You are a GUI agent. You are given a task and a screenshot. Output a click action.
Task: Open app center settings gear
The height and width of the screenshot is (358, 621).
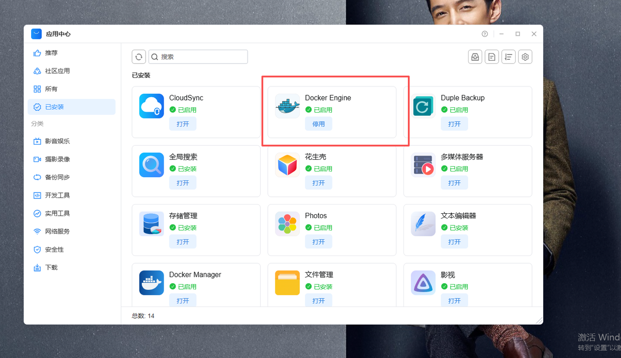(x=525, y=57)
